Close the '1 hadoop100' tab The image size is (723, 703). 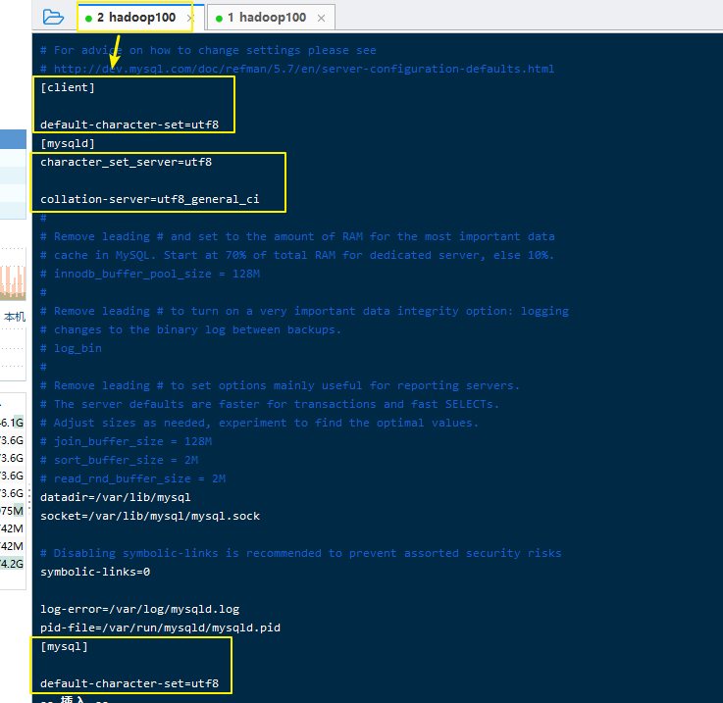pos(322,18)
